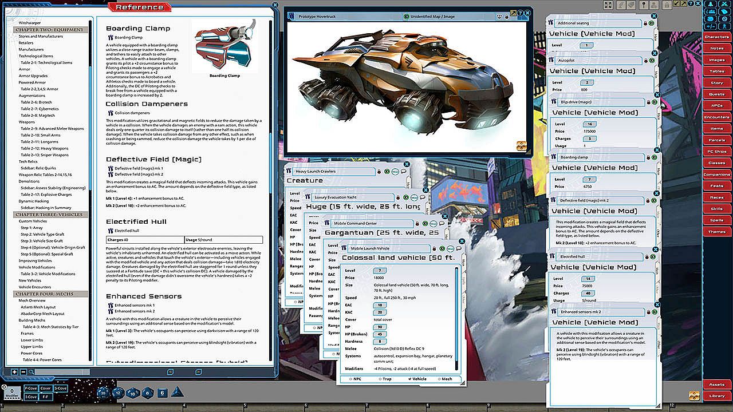Open the Characters sidebar tab
Viewport: 733px width, 412px height.
pyautogui.click(x=716, y=37)
